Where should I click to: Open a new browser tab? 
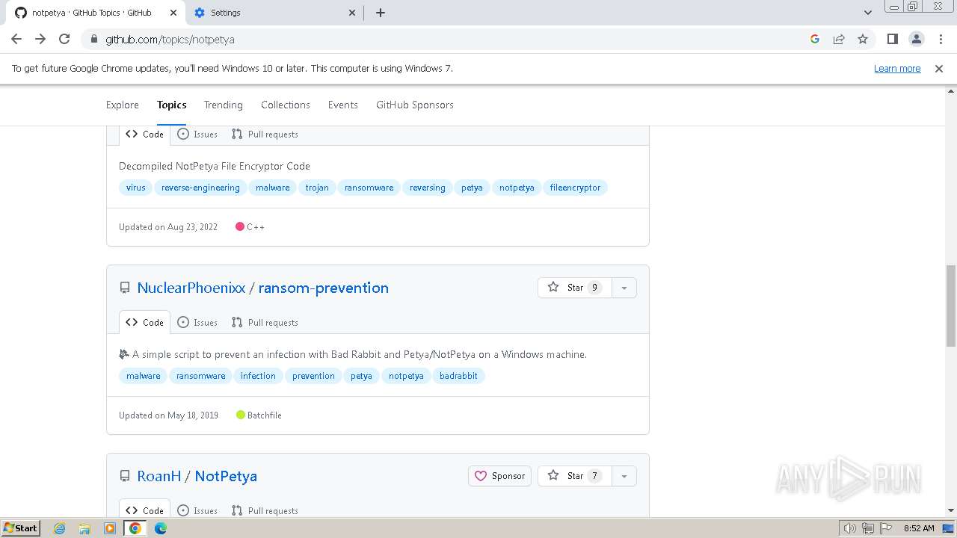click(x=381, y=13)
